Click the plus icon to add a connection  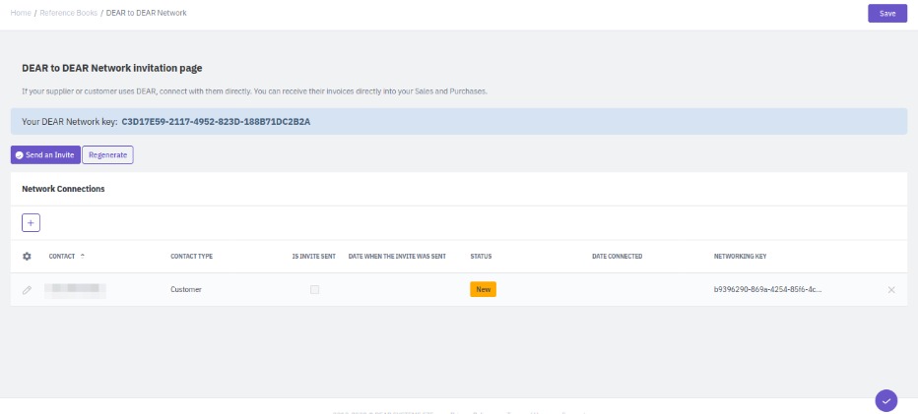click(x=31, y=223)
